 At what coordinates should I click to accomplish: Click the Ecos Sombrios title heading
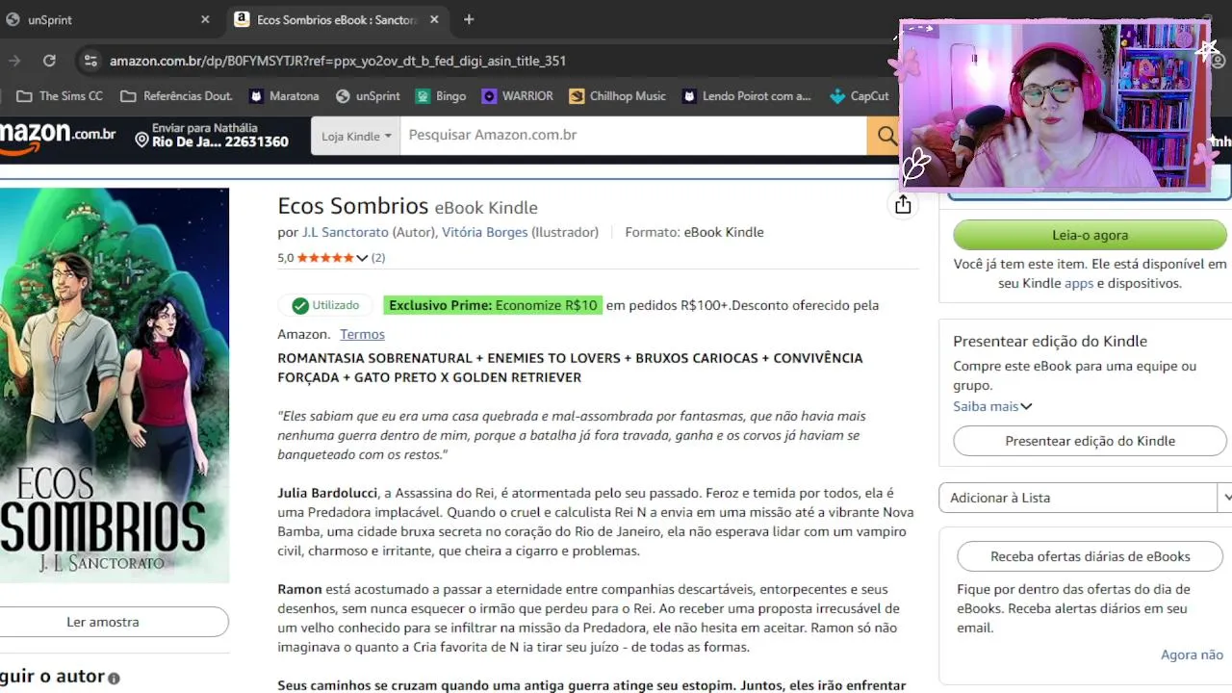coord(352,206)
